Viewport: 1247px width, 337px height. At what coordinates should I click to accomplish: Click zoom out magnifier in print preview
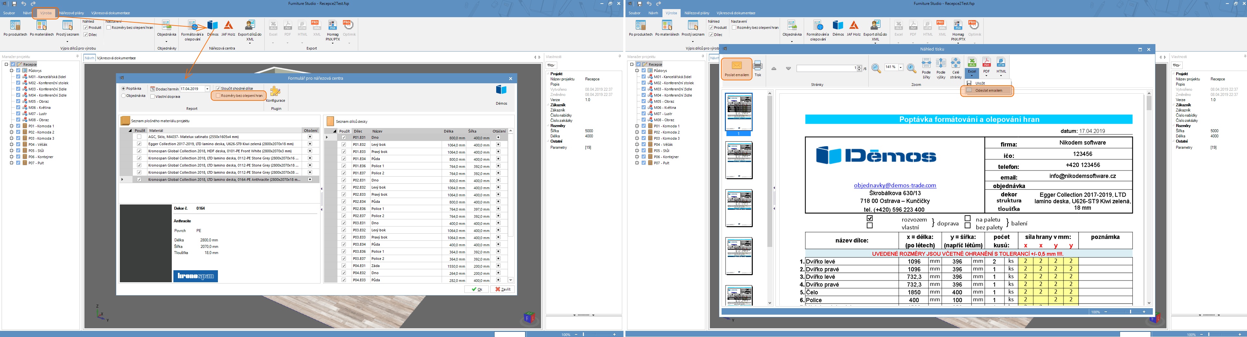point(876,69)
